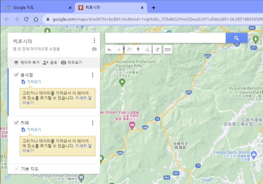
Task: Open the 히로시마 map options menu
Action: 94,41
